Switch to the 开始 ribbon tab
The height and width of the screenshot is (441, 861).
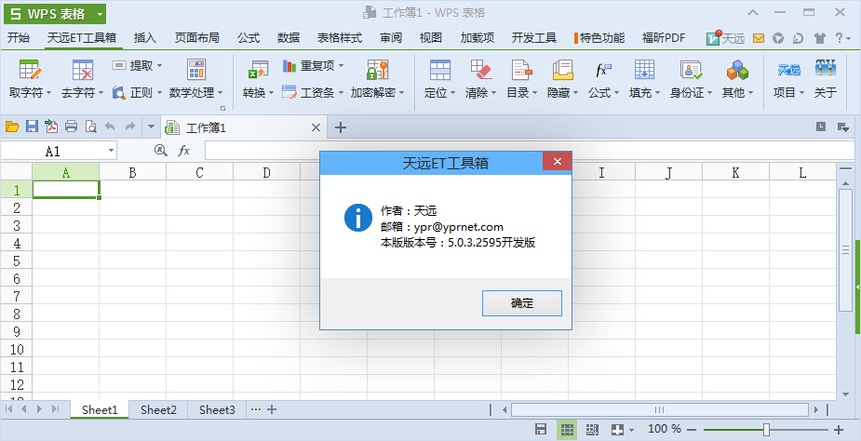point(18,38)
